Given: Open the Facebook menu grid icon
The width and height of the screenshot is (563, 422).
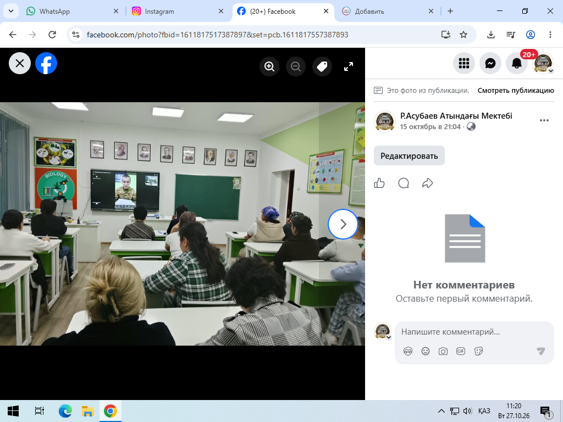Looking at the screenshot, I should tap(464, 64).
